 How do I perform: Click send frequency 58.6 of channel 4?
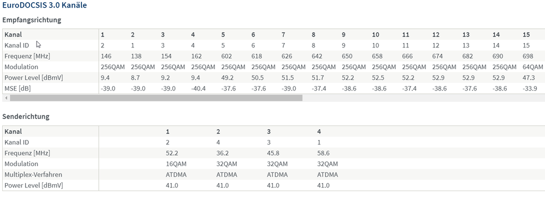pos(324,153)
